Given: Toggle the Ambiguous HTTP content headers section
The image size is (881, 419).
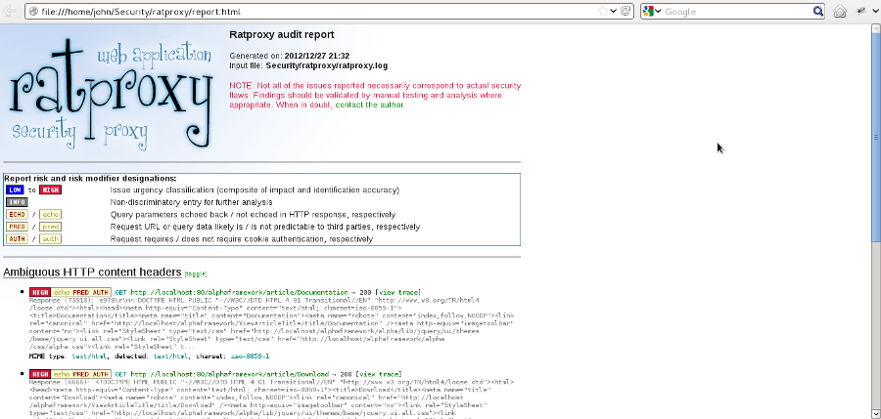Looking at the screenshot, I should click(x=197, y=273).
